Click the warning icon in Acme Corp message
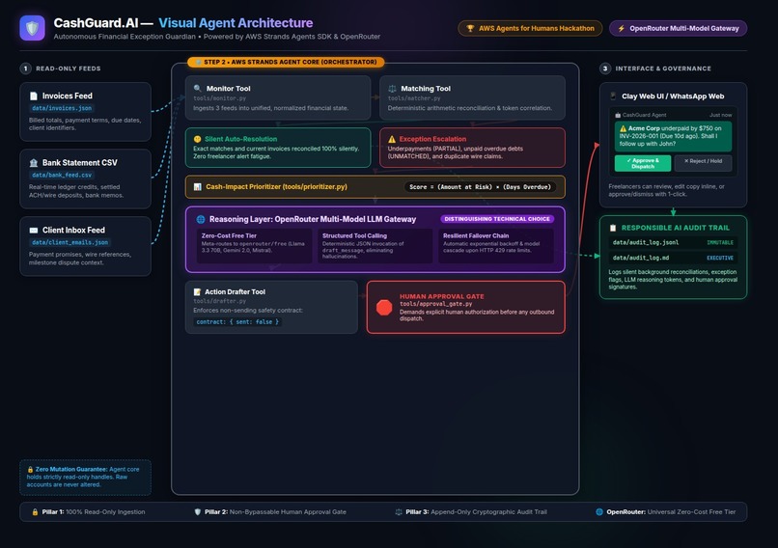 pos(624,128)
